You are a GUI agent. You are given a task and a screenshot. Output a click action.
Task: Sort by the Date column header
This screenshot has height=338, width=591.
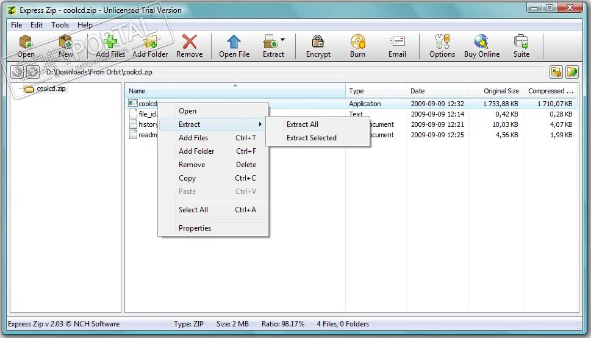437,91
